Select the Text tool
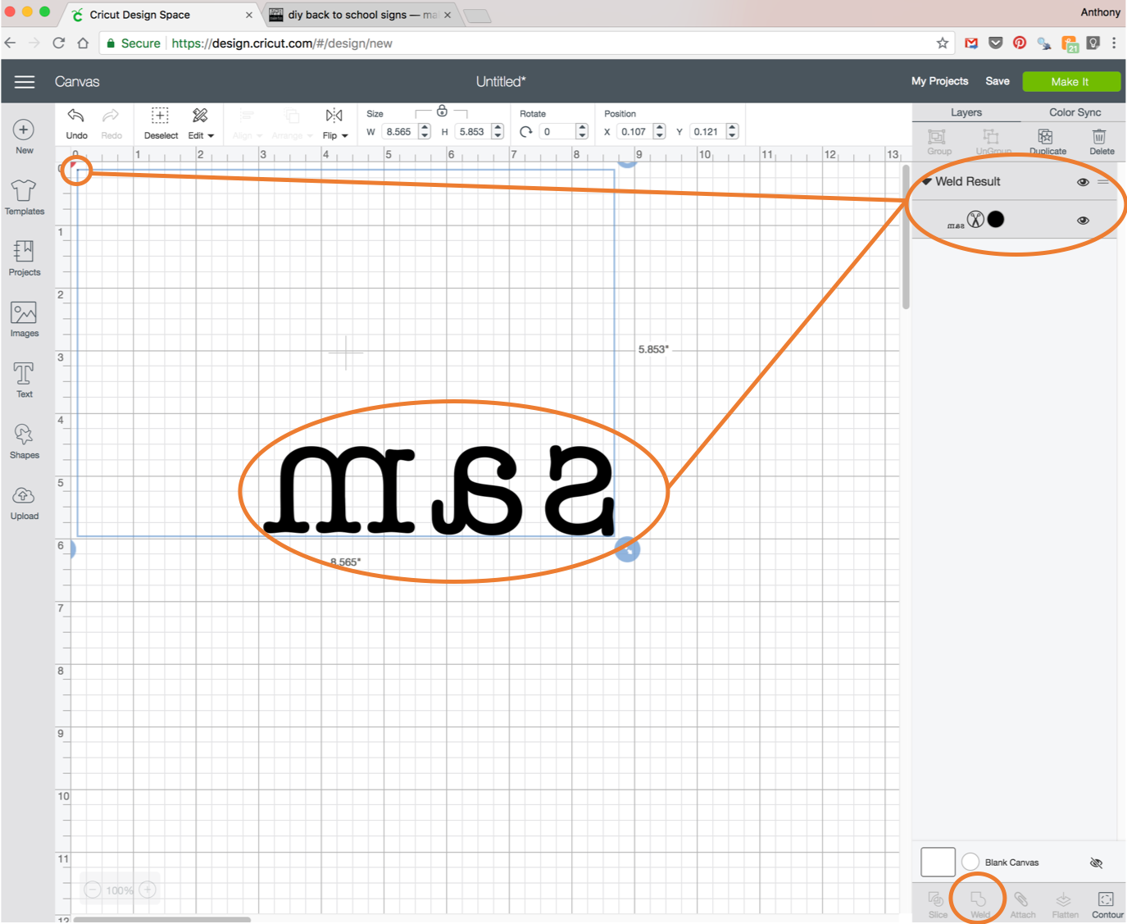 click(24, 380)
